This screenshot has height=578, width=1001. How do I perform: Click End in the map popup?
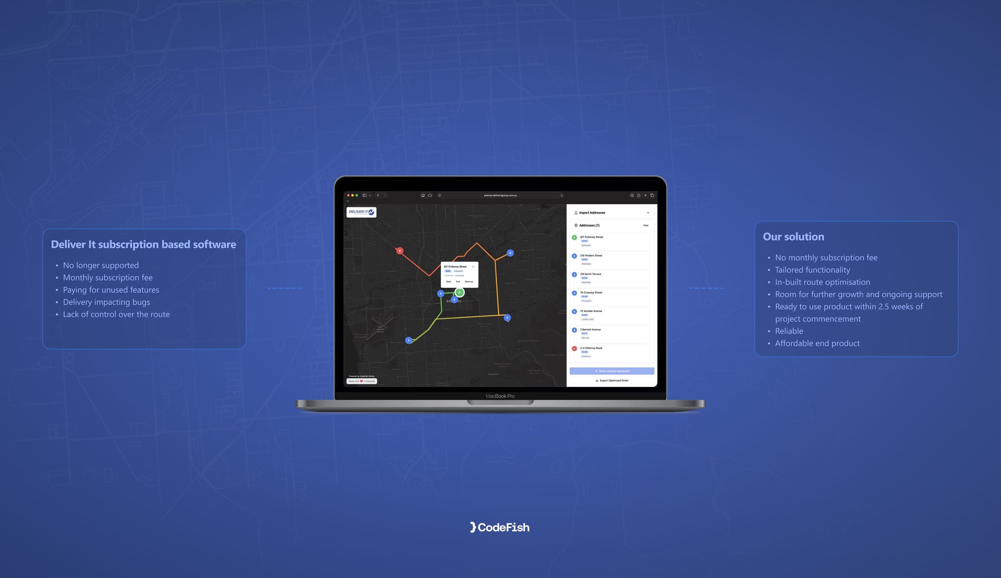[458, 282]
